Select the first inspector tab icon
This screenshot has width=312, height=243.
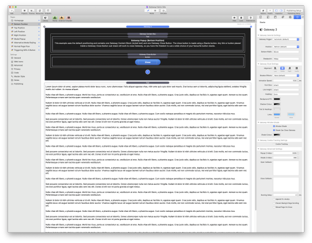pos(261,17)
